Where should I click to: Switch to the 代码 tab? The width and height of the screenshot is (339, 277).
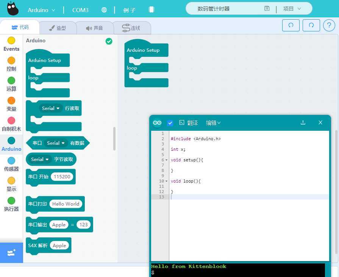(x=20, y=27)
